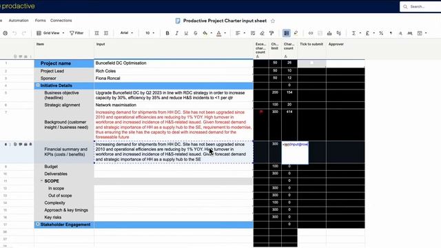
Task: Favorite the sheet with the star icon
Action: pos(273,21)
